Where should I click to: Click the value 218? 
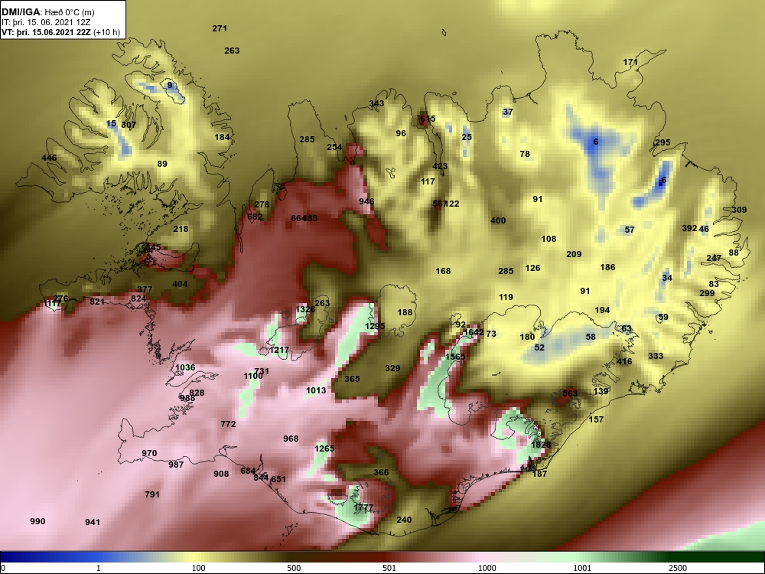click(x=181, y=229)
